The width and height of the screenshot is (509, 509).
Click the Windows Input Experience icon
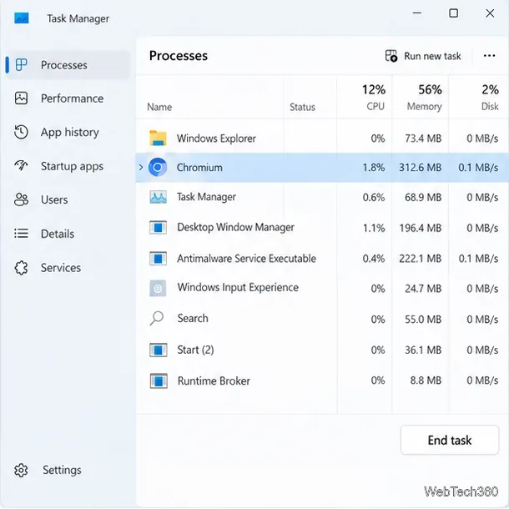point(158,288)
